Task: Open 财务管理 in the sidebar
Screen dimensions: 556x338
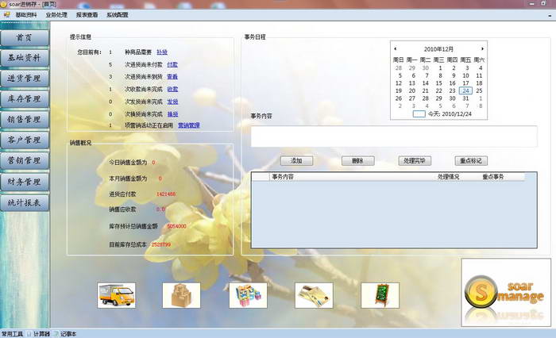Action: (x=25, y=182)
